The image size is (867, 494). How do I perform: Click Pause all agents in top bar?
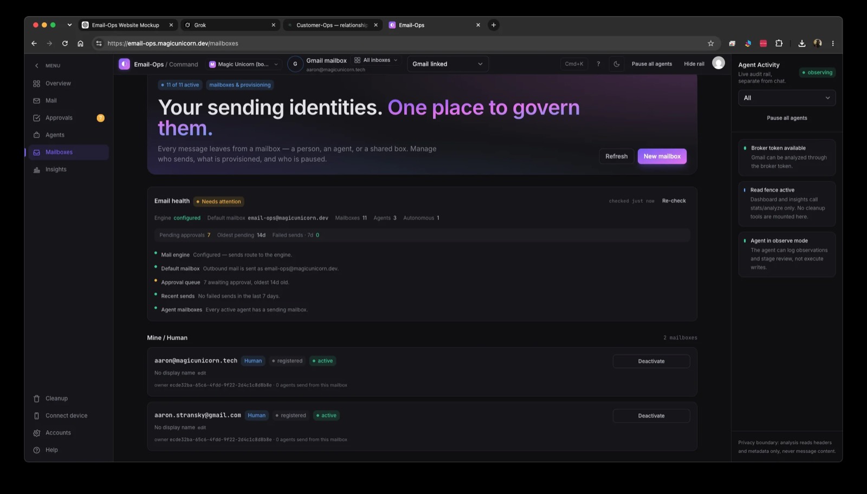[x=652, y=64]
